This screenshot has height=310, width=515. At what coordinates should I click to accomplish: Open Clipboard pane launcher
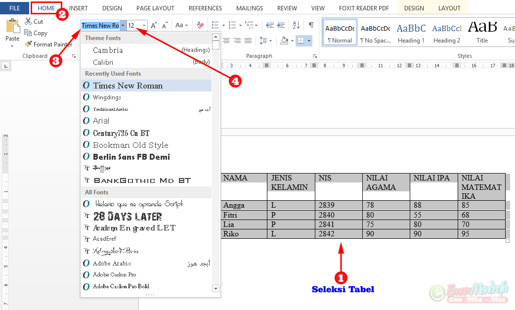[x=74, y=56]
